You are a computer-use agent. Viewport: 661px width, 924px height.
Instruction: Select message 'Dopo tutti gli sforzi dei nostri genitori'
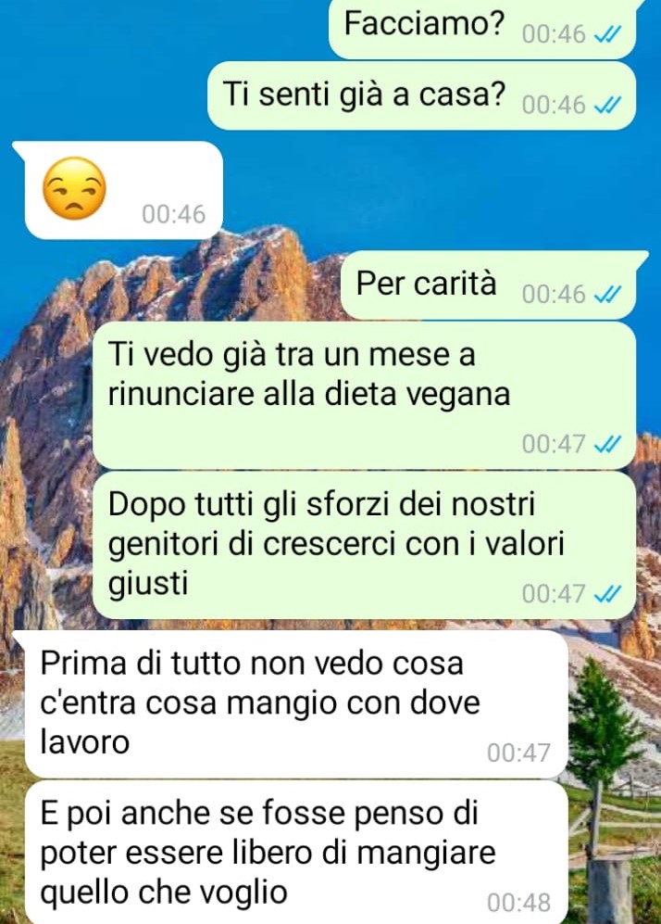coord(365,545)
